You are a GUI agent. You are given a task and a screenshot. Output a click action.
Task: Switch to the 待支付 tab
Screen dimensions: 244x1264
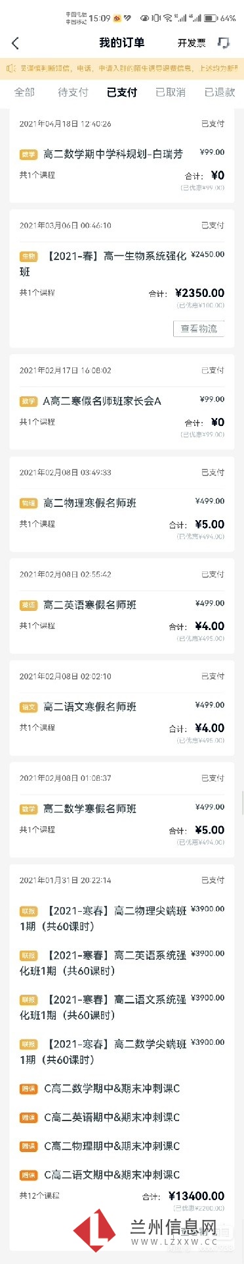[73, 92]
